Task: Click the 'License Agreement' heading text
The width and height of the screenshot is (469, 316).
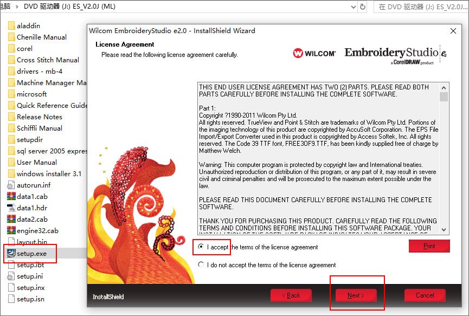Action: point(125,44)
